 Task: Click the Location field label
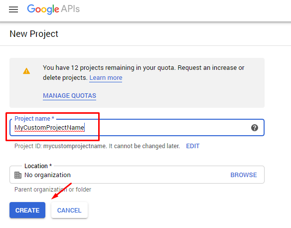click(38, 166)
